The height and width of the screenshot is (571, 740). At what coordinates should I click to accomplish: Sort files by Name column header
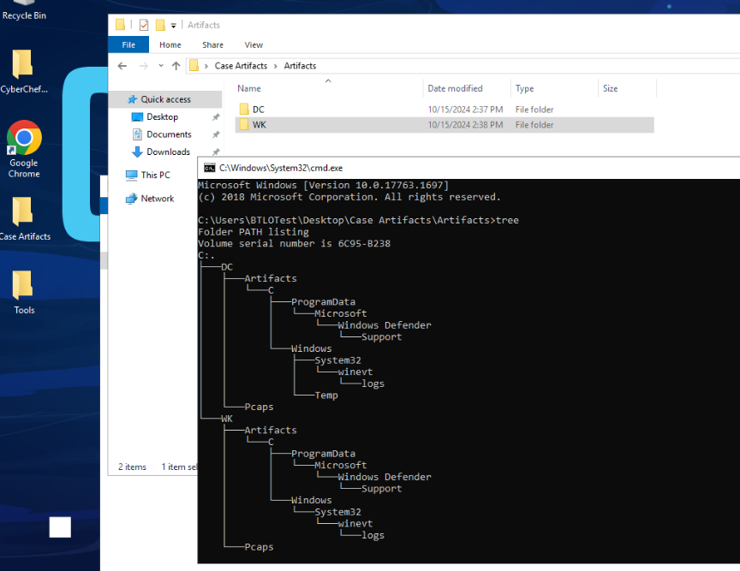pos(249,88)
